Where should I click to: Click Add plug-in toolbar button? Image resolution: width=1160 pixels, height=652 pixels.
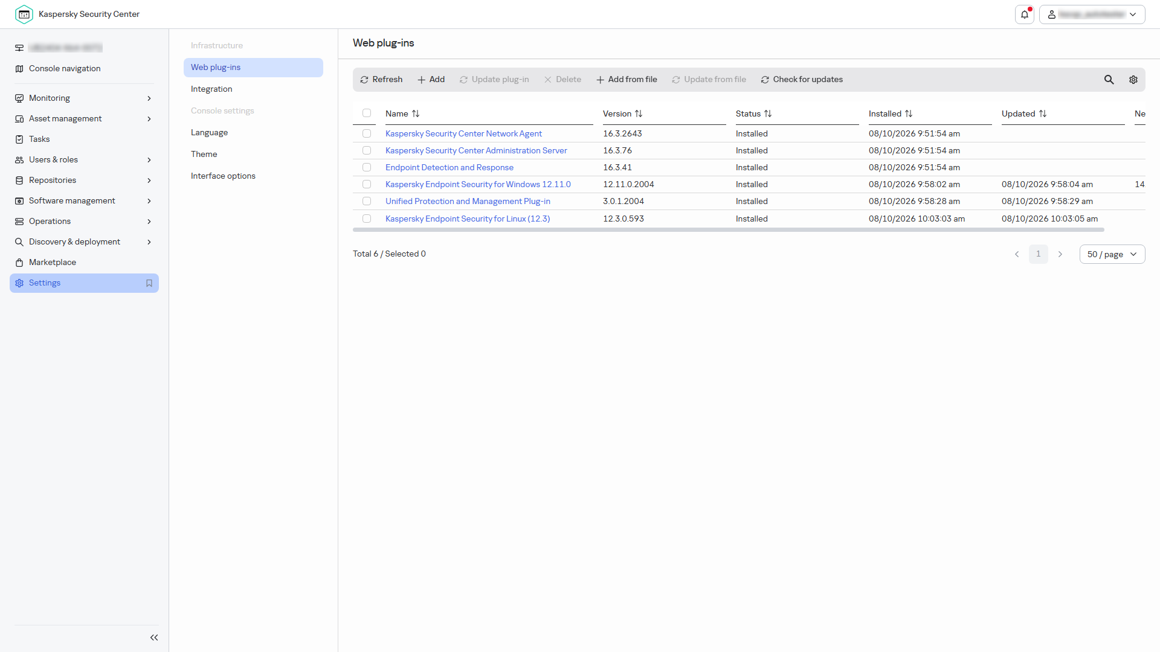click(x=431, y=80)
